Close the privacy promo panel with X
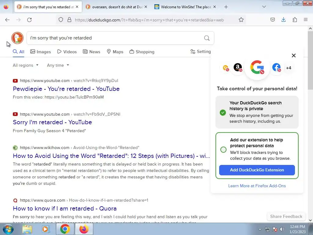 294,56
